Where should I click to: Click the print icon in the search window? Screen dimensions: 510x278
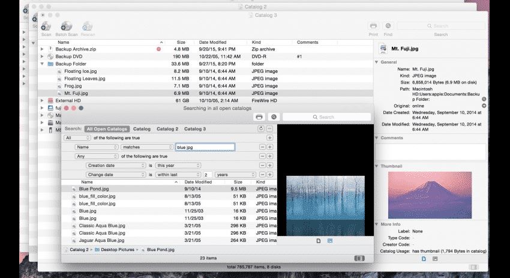click(259, 117)
